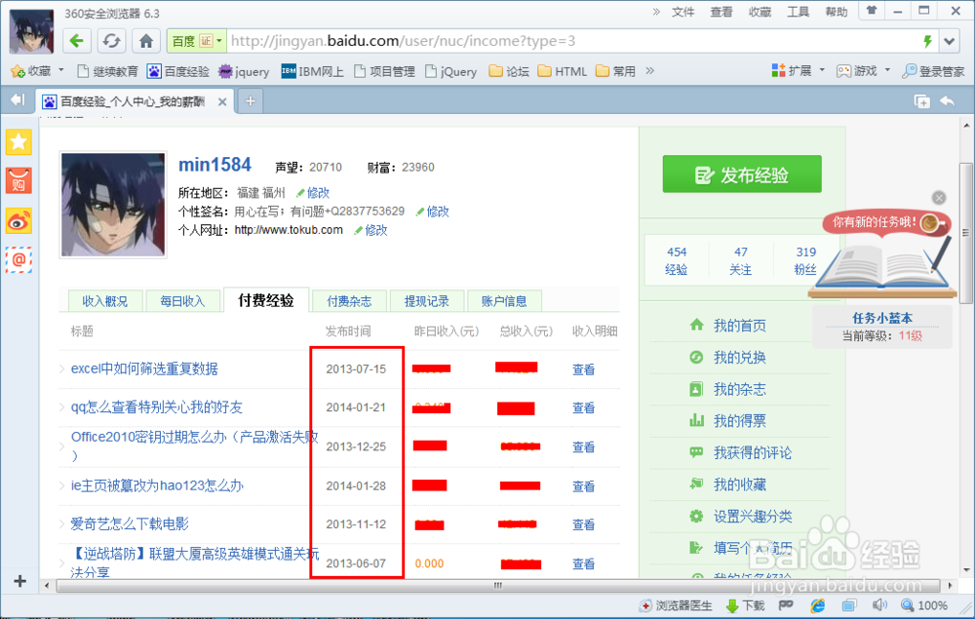The image size is (975, 619).
Task: Click the lightning speed mode icon in address bar
Action: pyautogui.click(x=927, y=42)
